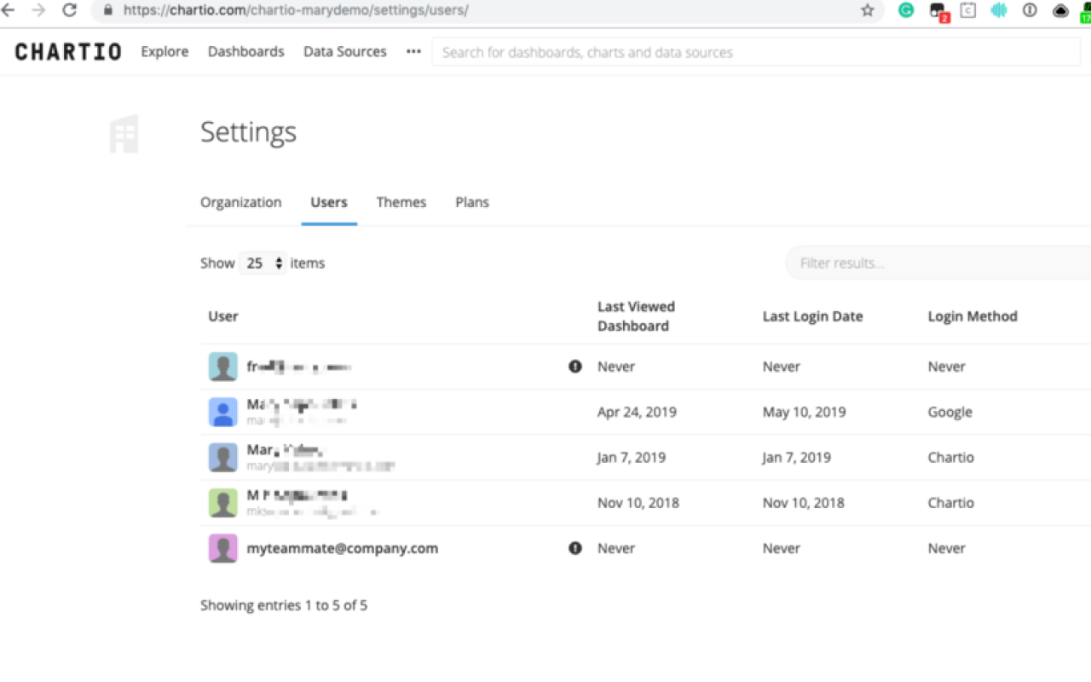The height and width of the screenshot is (682, 1091).
Task: Click the page reload button
Action: coord(70,10)
